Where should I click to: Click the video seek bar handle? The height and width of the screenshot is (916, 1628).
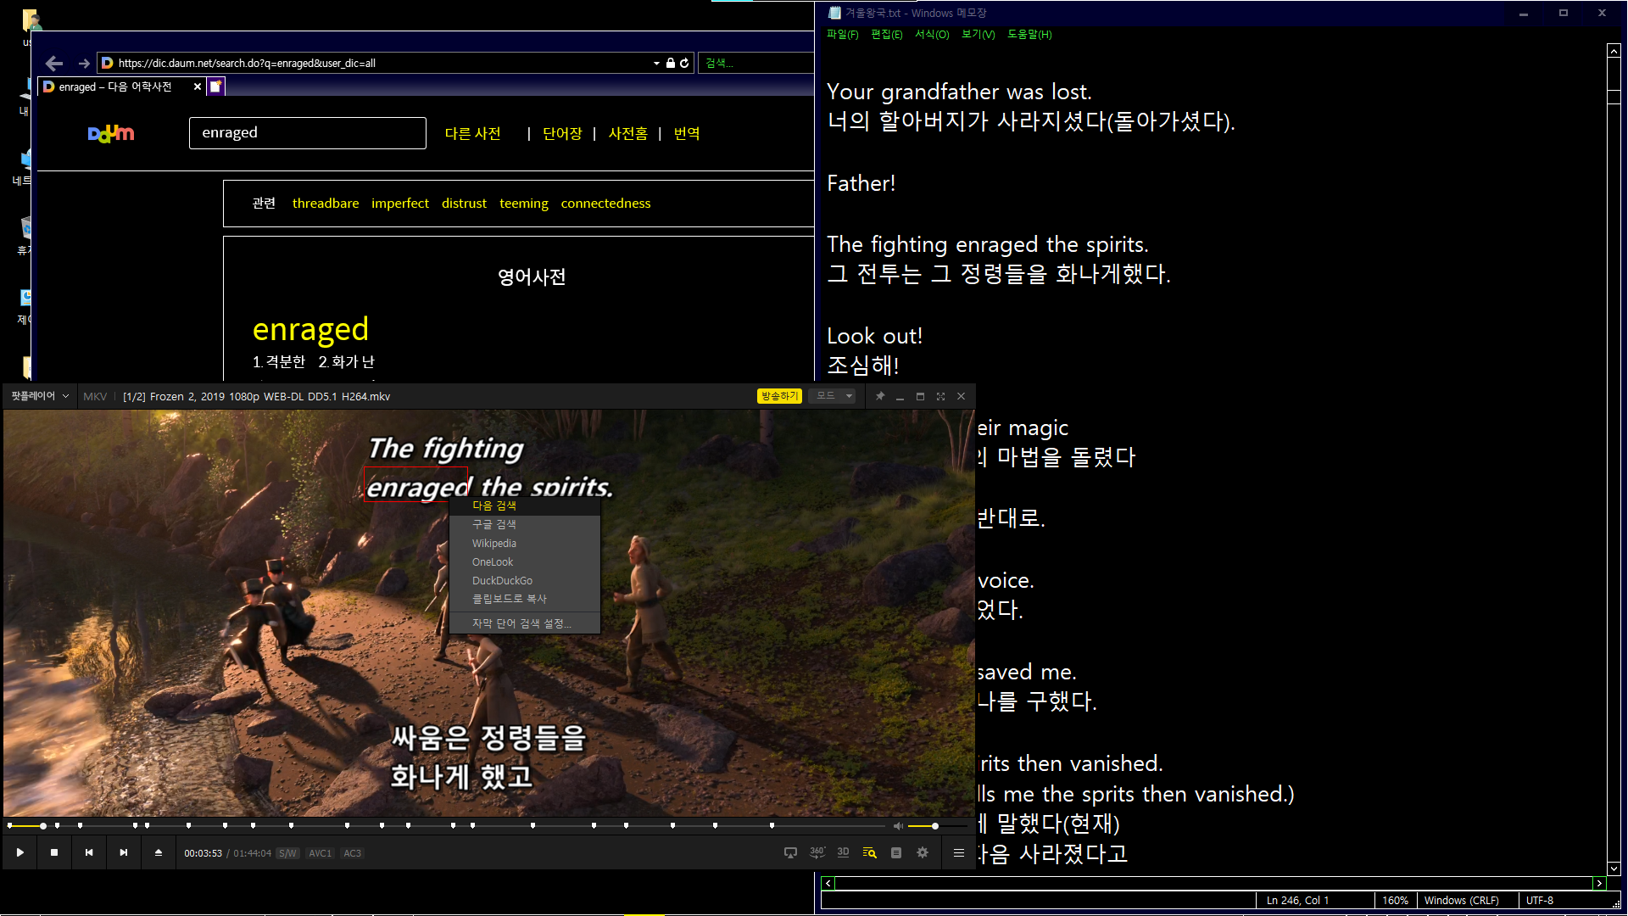pos(42,825)
